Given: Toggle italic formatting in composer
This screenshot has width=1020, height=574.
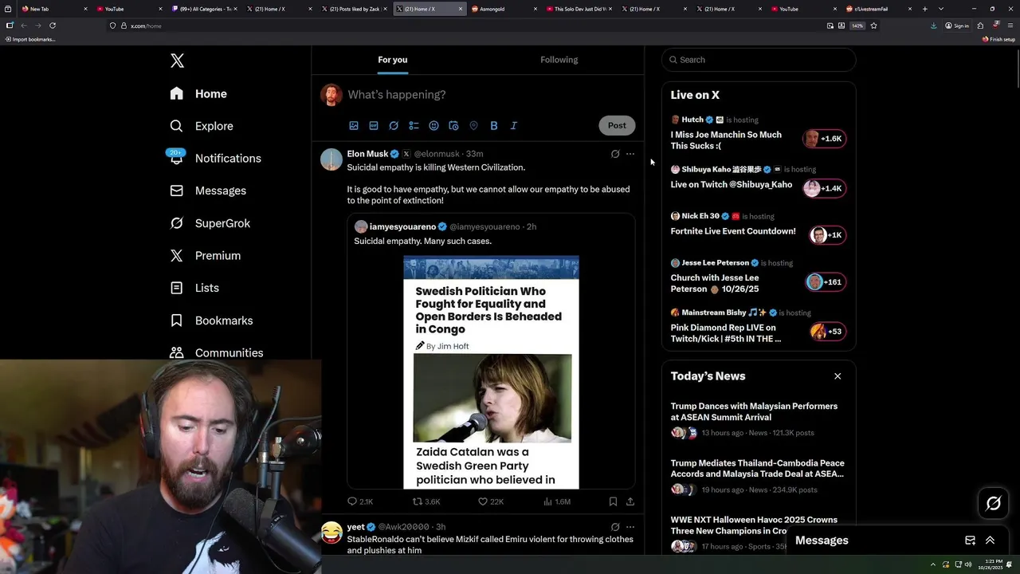Looking at the screenshot, I should tap(513, 125).
